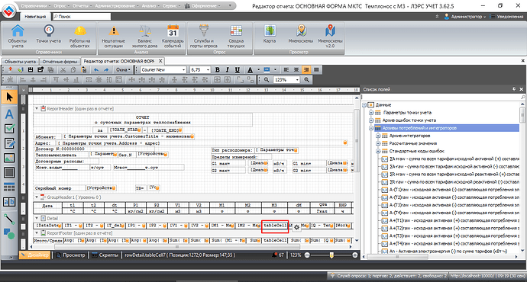Open Мнемосхемы v2.0

tap(330, 37)
